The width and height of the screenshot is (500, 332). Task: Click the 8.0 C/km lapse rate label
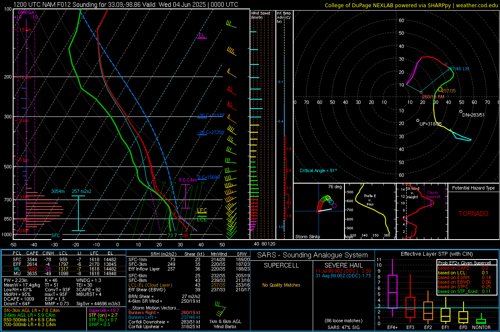click(x=187, y=180)
